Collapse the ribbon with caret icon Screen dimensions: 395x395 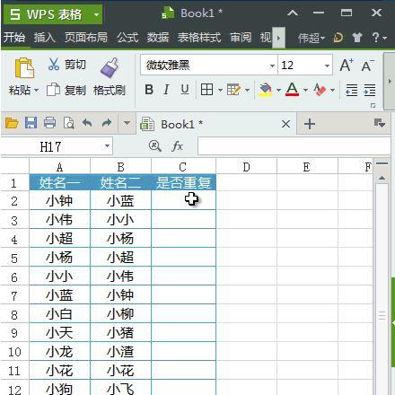[293, 13]
